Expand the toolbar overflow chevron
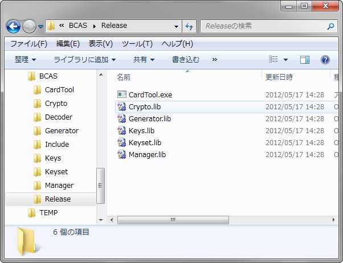 tap(214, 59)
